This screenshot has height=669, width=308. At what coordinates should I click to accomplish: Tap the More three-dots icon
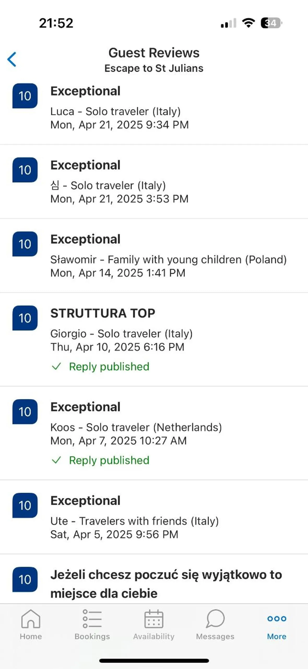click(276, 619)
